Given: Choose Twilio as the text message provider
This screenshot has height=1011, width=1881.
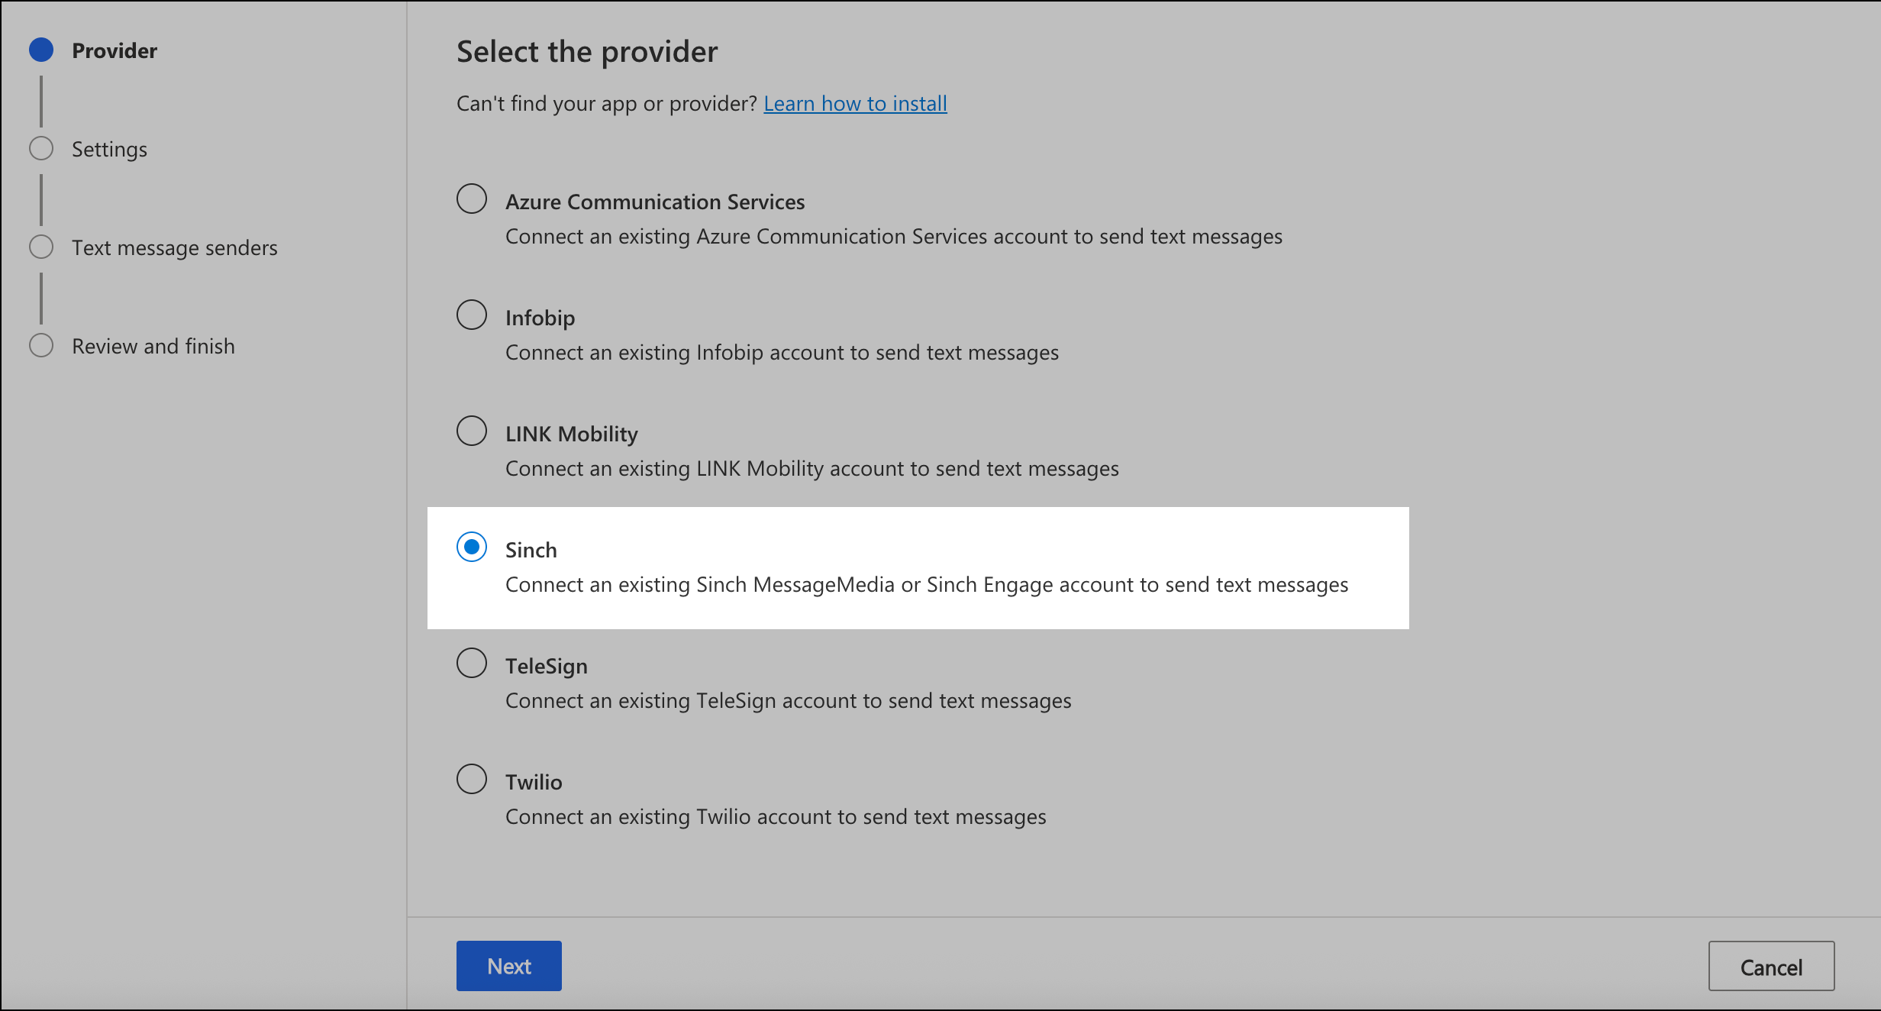Looking at the screenshot, I should pos(472,779).
